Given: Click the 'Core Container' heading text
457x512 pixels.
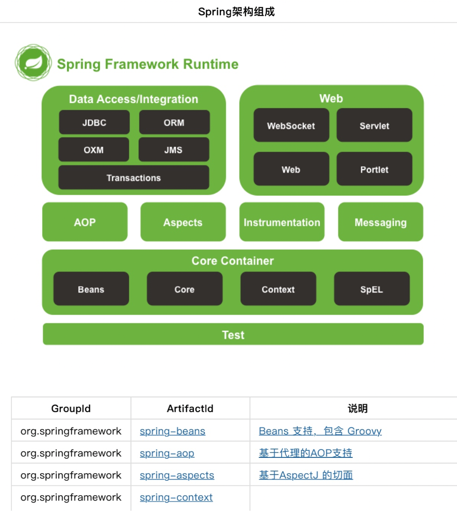Looking at the screenshot, I should 233,261.
